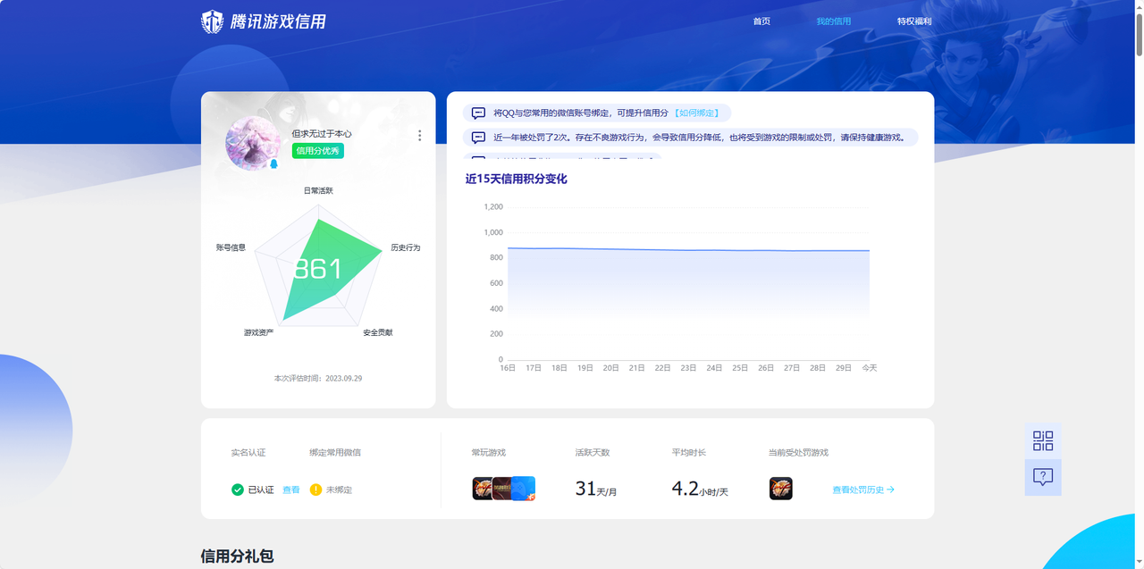The width and height of the screenshot is (1144, 569).
Task: Click the 绑定常用微信 label
Action: tap(335, 453)
